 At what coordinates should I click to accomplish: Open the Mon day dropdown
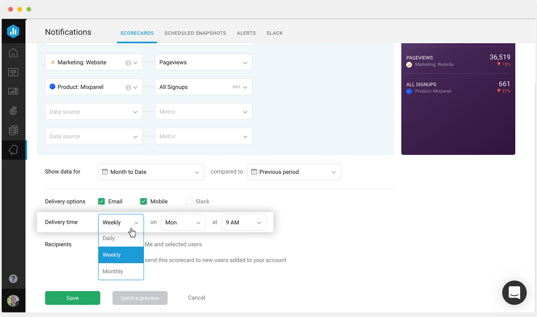tap(183, 222)
